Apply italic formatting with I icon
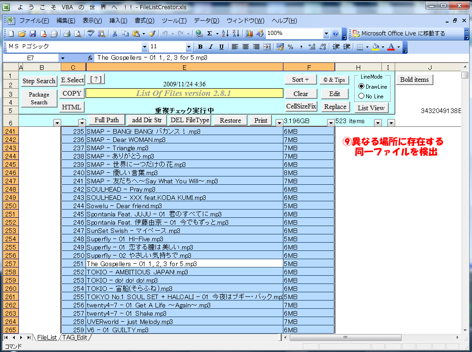Screen dimensions: 472x352 [211, 46]
